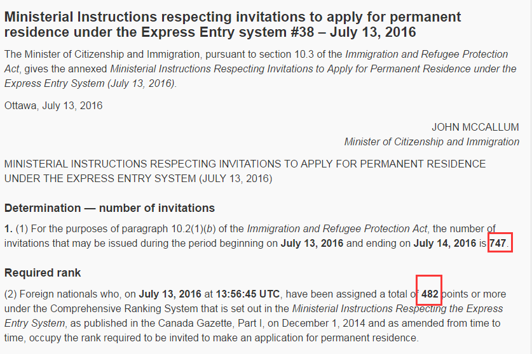Click the "Required rank" heading

pos(43,272)
